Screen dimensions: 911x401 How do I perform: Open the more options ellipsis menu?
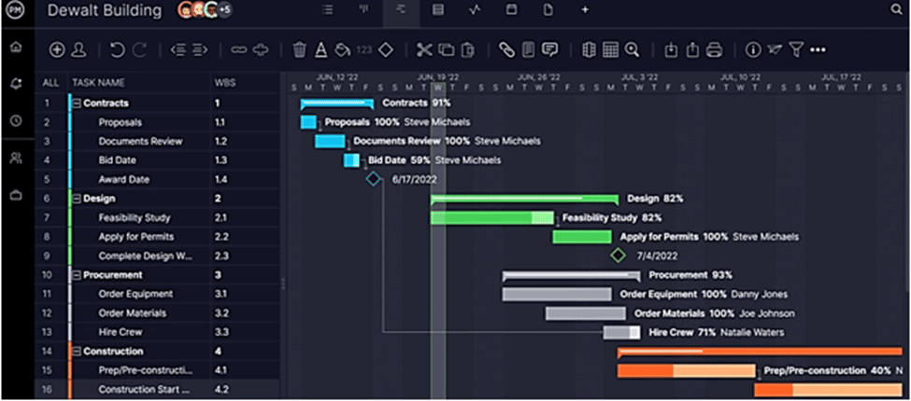coord(818,49)
